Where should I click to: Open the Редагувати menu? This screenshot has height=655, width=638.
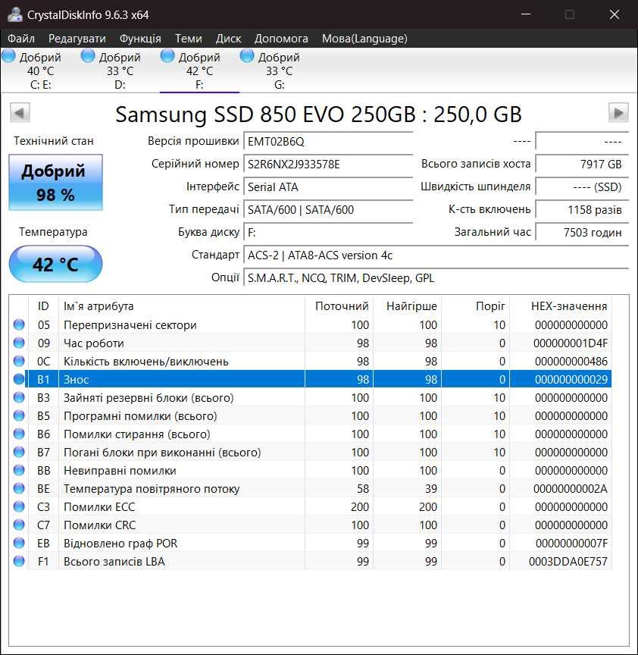pyautogui.click(x=77, y=39)
